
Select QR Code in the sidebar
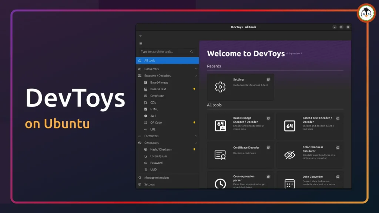coord(156,123)
